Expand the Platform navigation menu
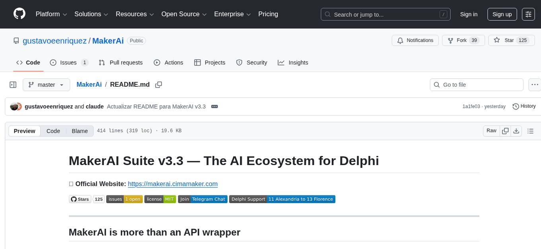The width and height of the screenshot is (541, 249). [x=52, y=14]
